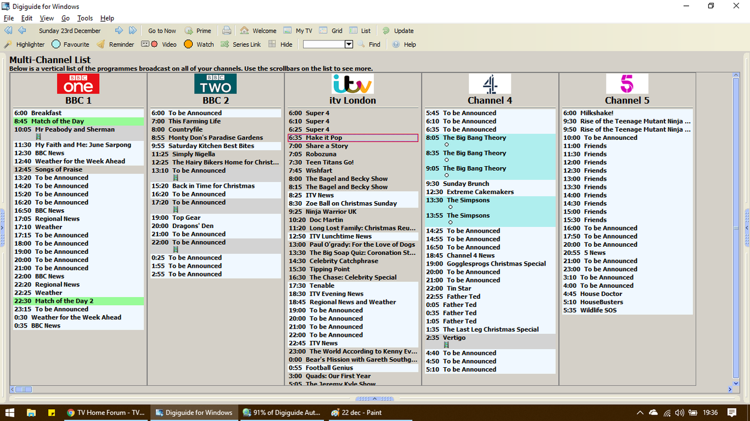Jump forward a week with double-right arrow
Image resolution: width=750 pixels, height=421 pixels.
pos(132,30)
